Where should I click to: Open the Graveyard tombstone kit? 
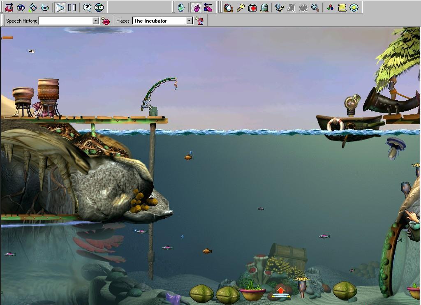[264, 7]
